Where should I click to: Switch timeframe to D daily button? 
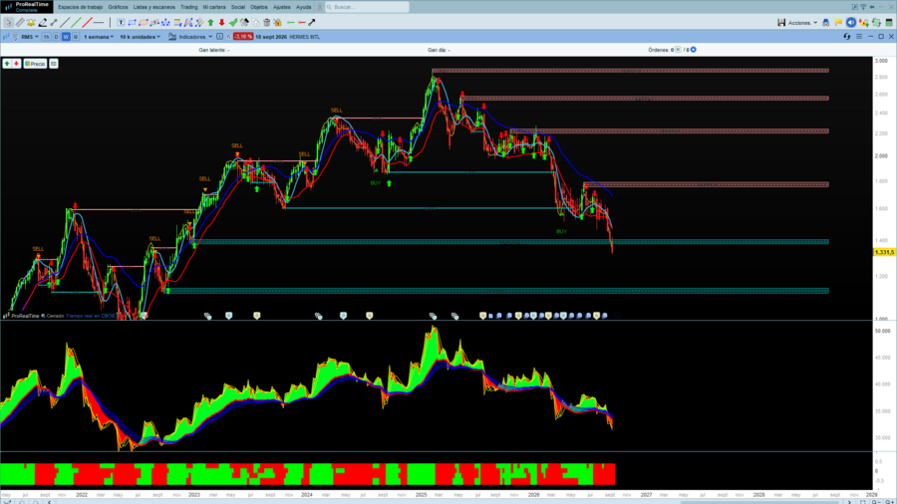[x=56, y=37]
